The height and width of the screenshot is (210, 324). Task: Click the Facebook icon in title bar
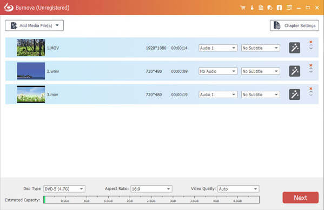[279, 8]
